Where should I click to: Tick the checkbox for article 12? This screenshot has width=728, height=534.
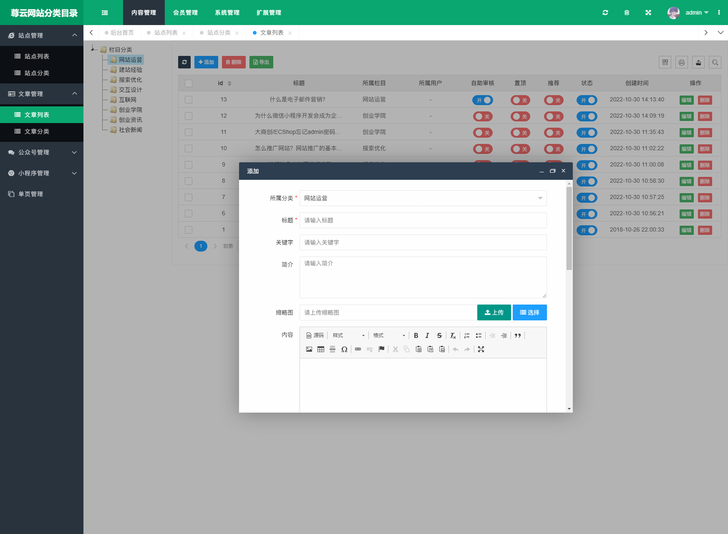click(x=189, y=116)
